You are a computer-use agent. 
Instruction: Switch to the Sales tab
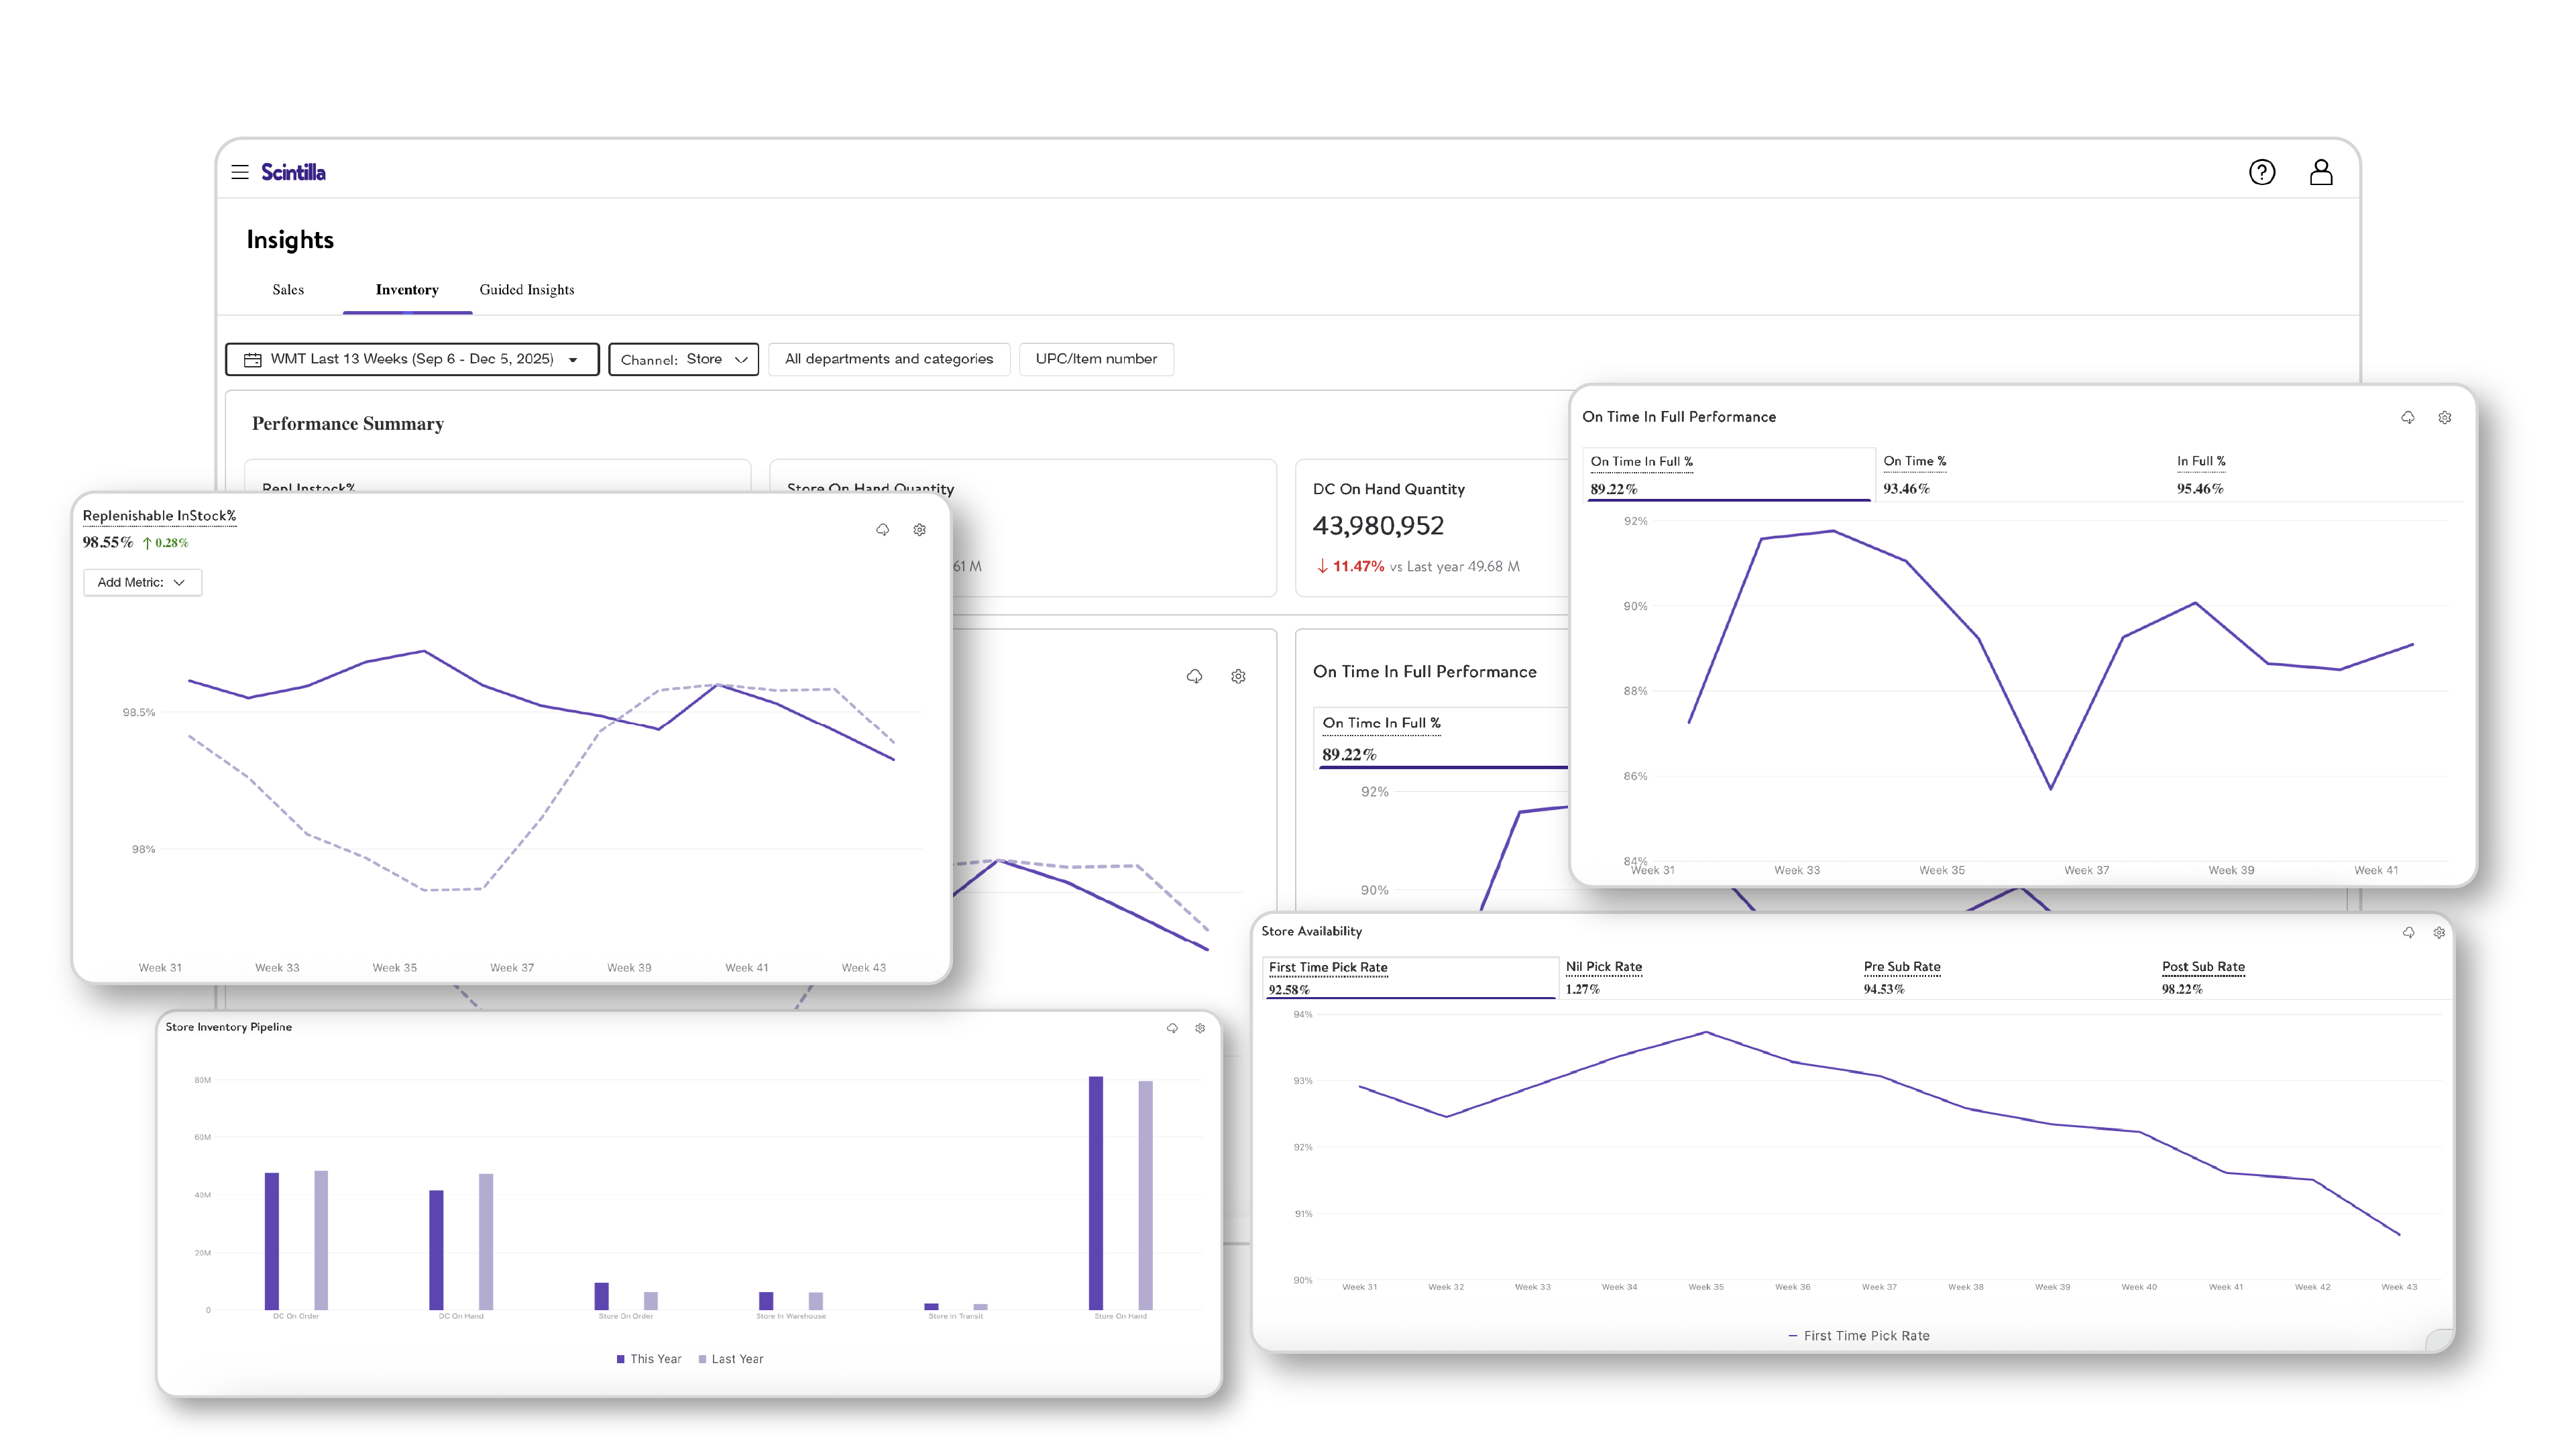[288, 290]
